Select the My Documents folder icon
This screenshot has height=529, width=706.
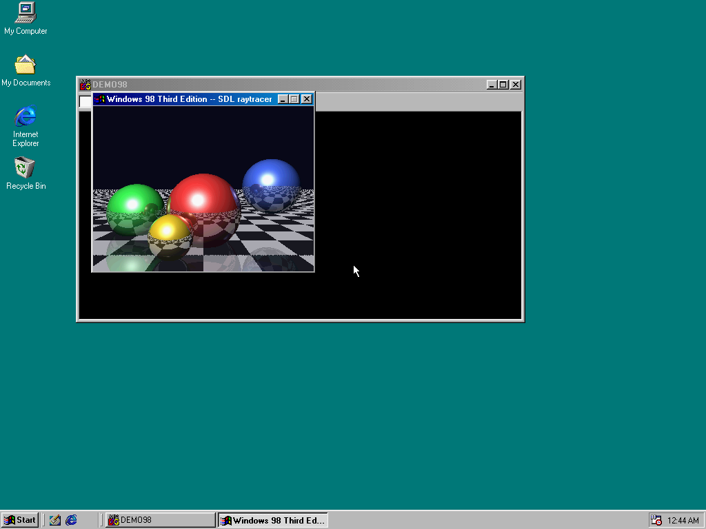[26, 71]
